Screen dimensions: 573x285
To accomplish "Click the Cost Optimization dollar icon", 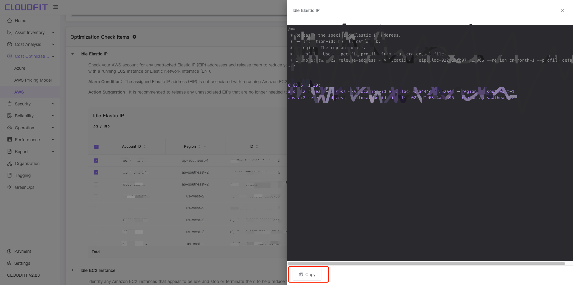I will pos(10,56).
